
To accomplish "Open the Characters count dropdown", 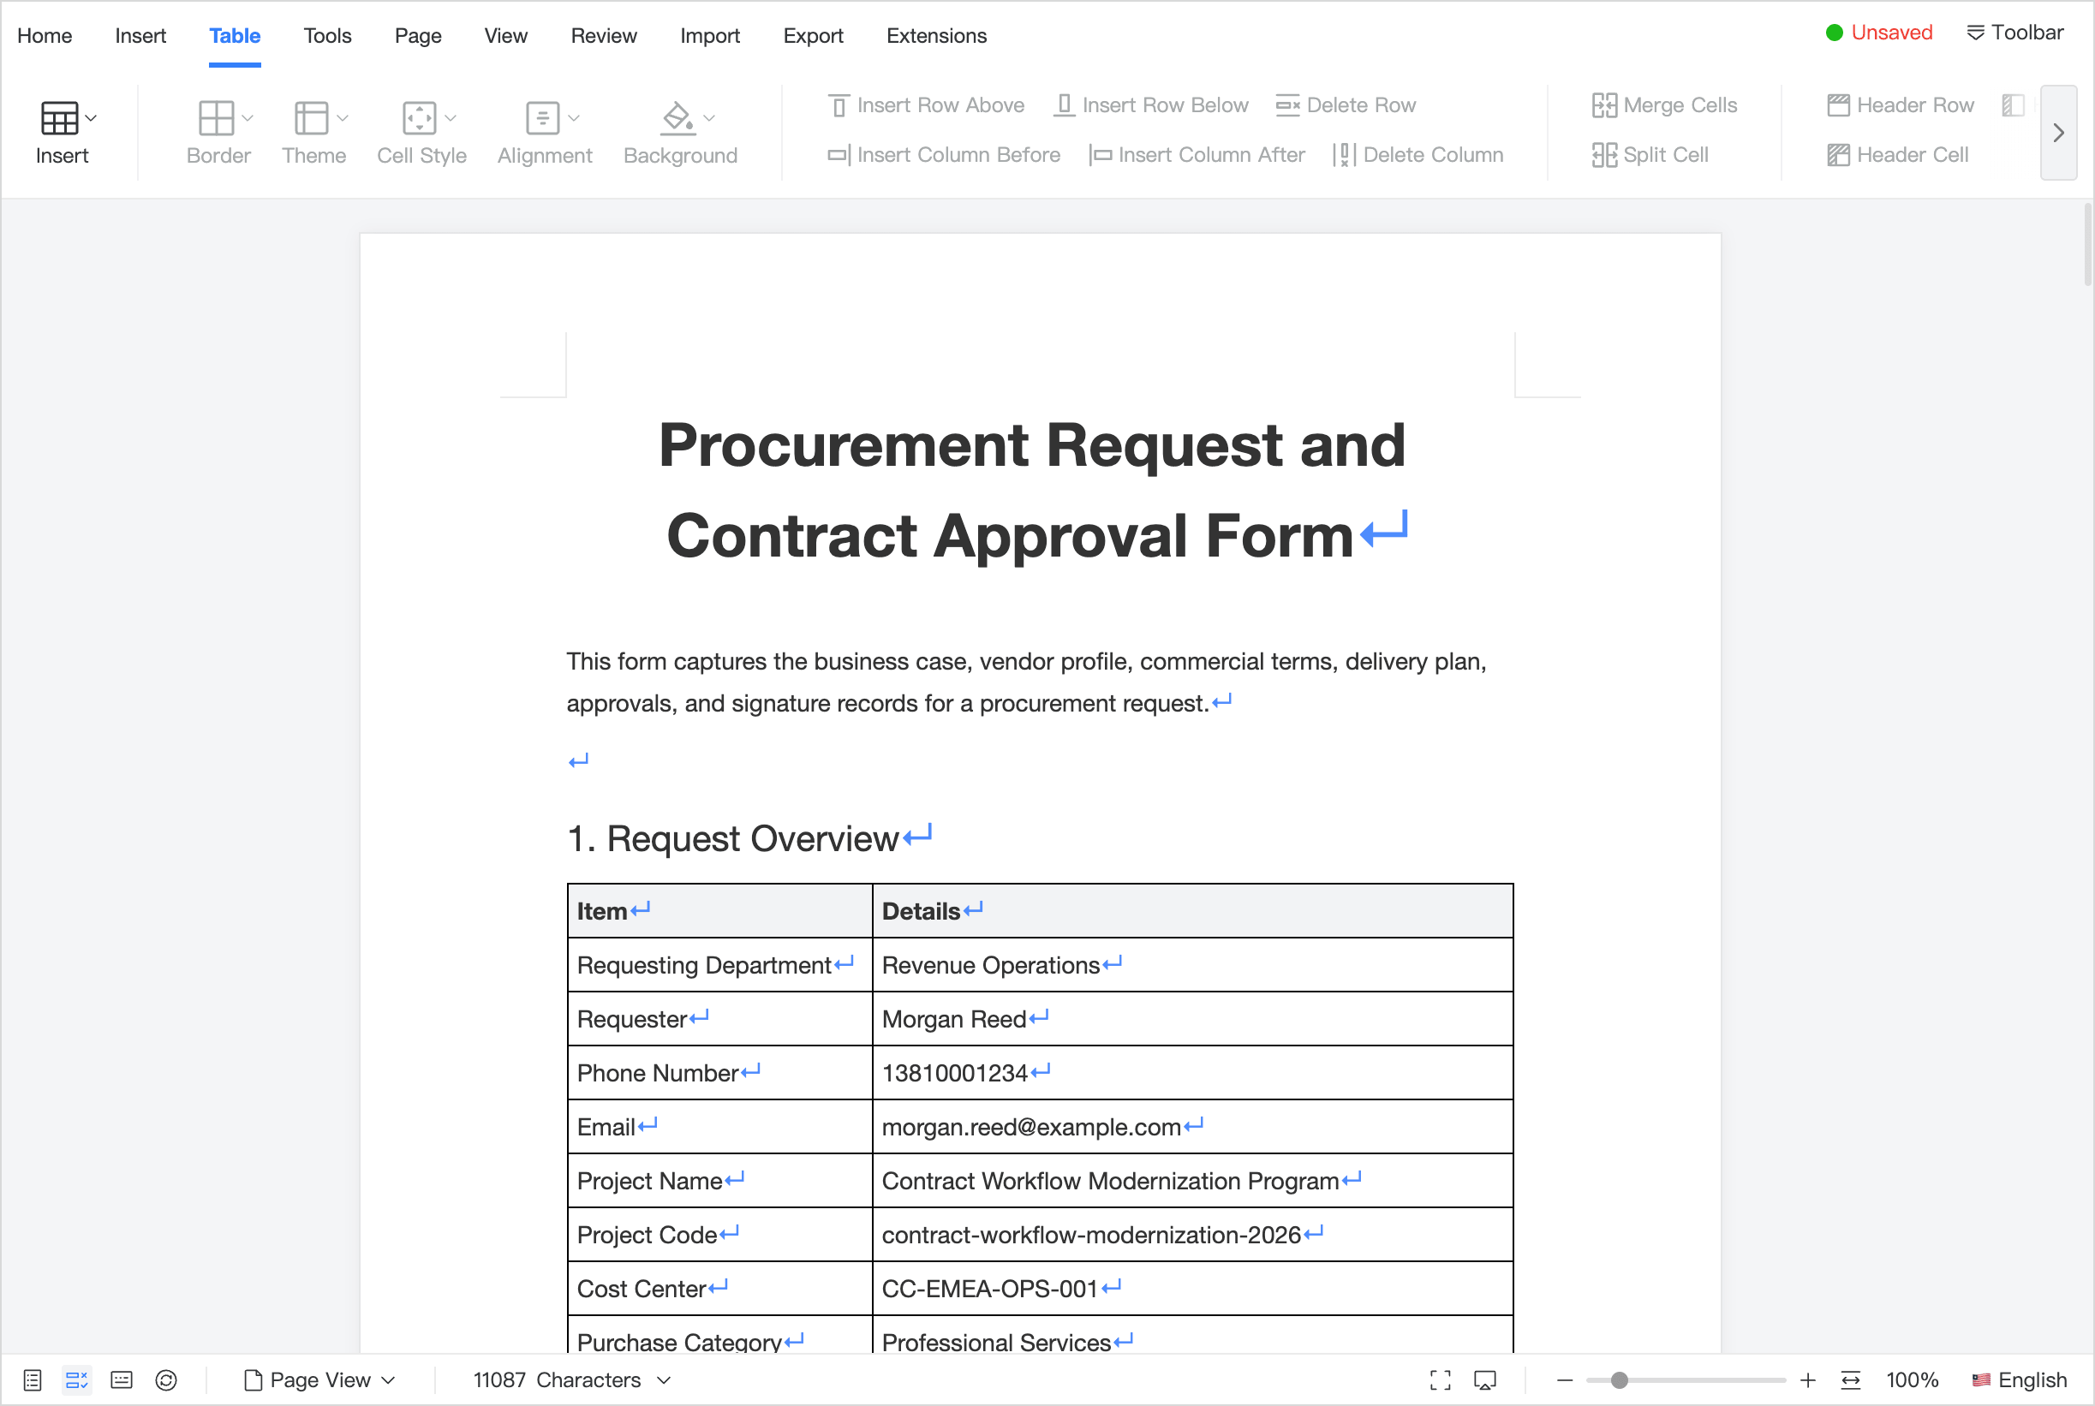I will point(571,1380).
